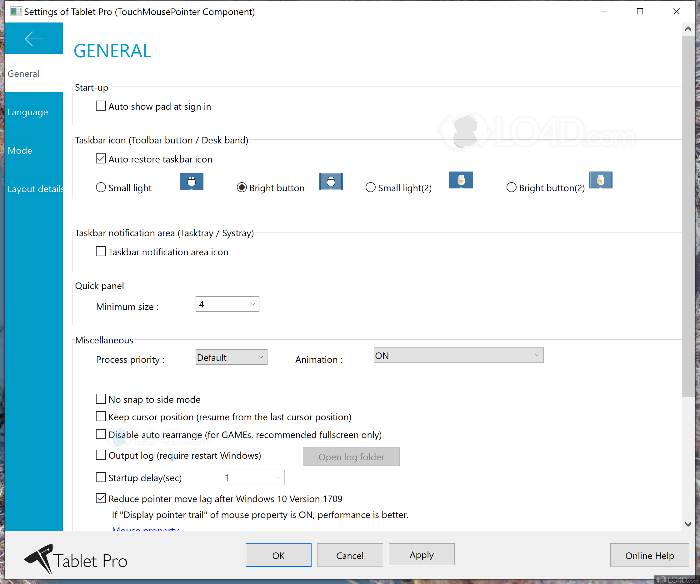Open Online Help
Image resolution: width=700 pixels, height=584 pixels.
click(649, 555)
